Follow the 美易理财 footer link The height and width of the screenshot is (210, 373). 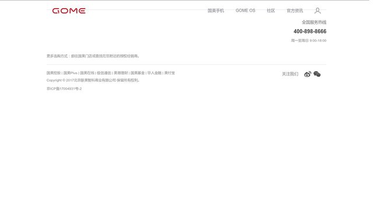coord(121,73)
